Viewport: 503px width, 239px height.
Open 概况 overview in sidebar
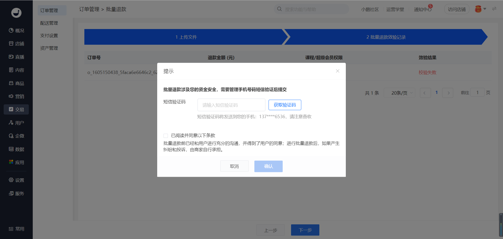coord(16,31)
